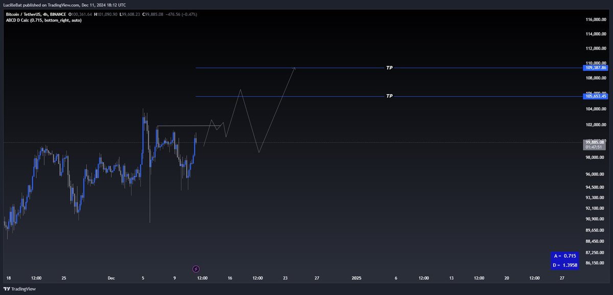
Task: Select the lower TP label
Action: pyautogui.click(x=389, y=96)
